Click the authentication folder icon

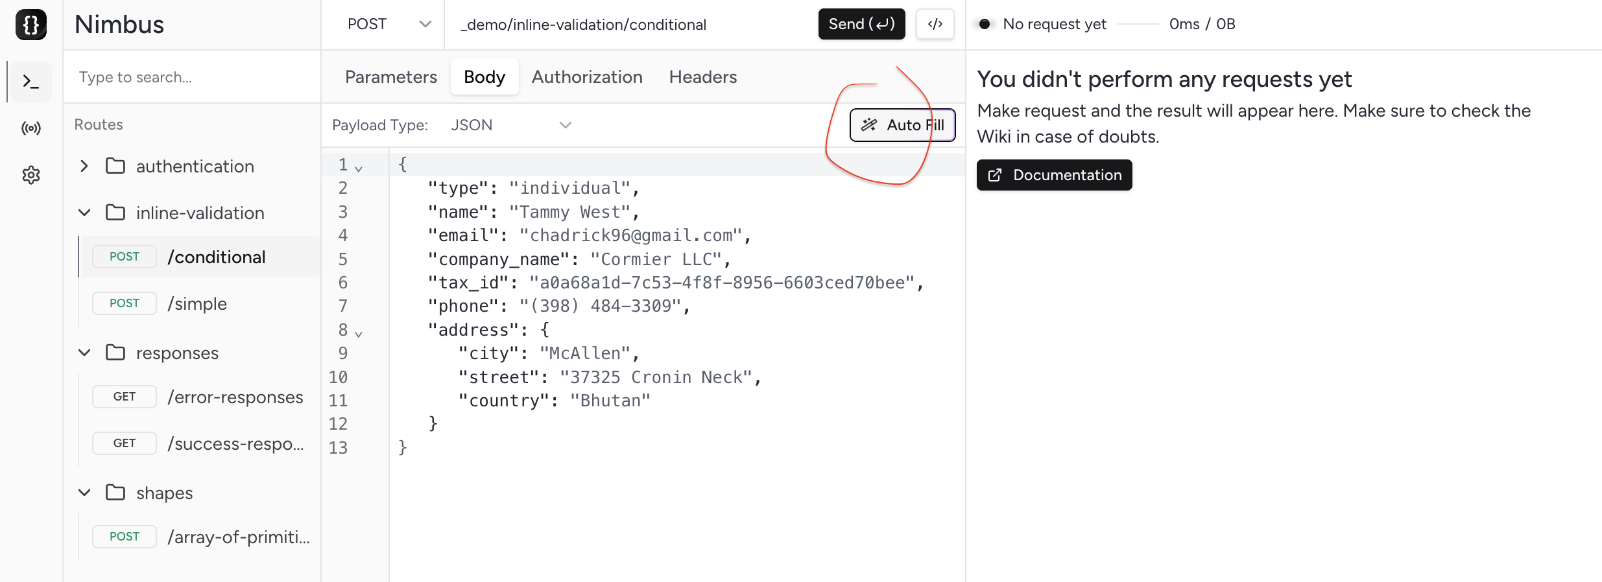115,166
